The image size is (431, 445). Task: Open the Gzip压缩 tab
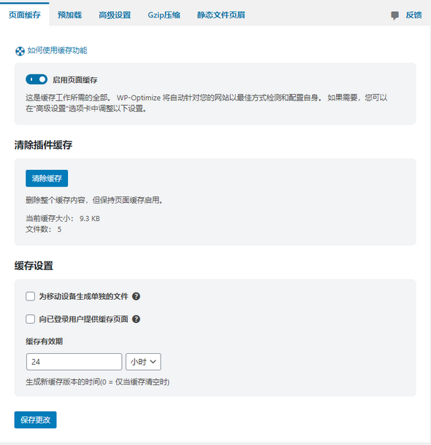[164, 15]
